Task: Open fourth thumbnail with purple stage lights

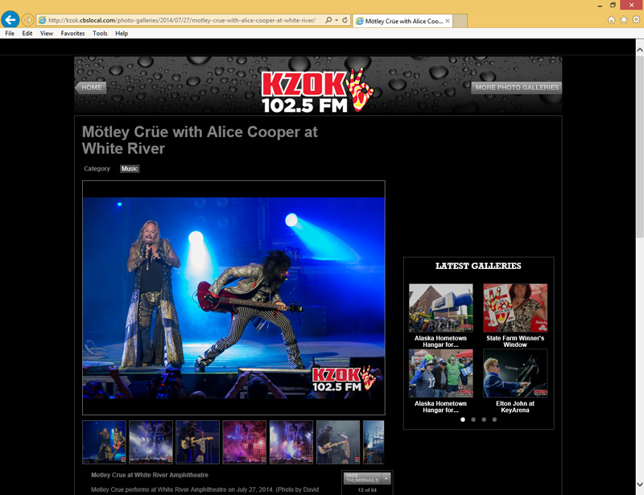Action: [x=245, y=442]
